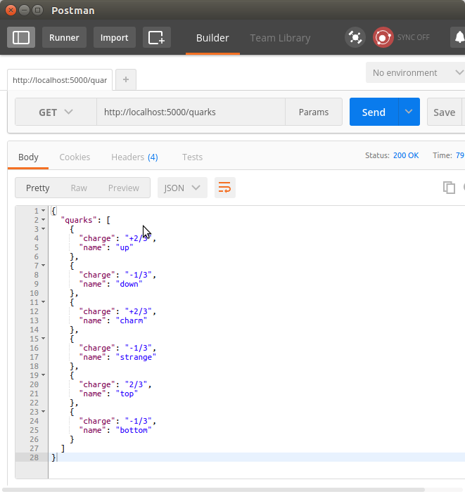Collapse the object at line 11
The height and width of the screenshot is (494, 465).
click(x=44, y=302)
